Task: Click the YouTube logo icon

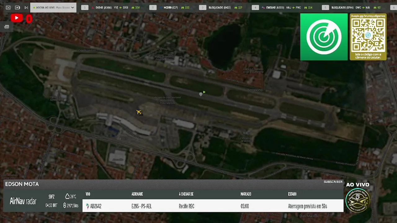Action: tap(16, 18)
